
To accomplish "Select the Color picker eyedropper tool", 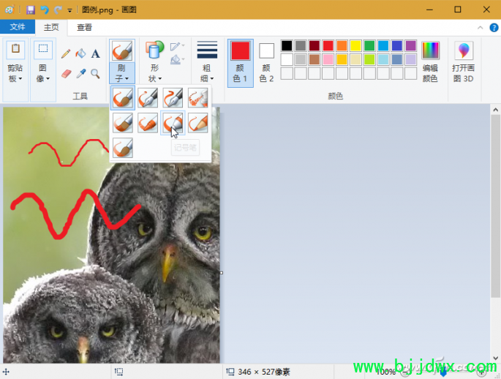I will [80, 74].
